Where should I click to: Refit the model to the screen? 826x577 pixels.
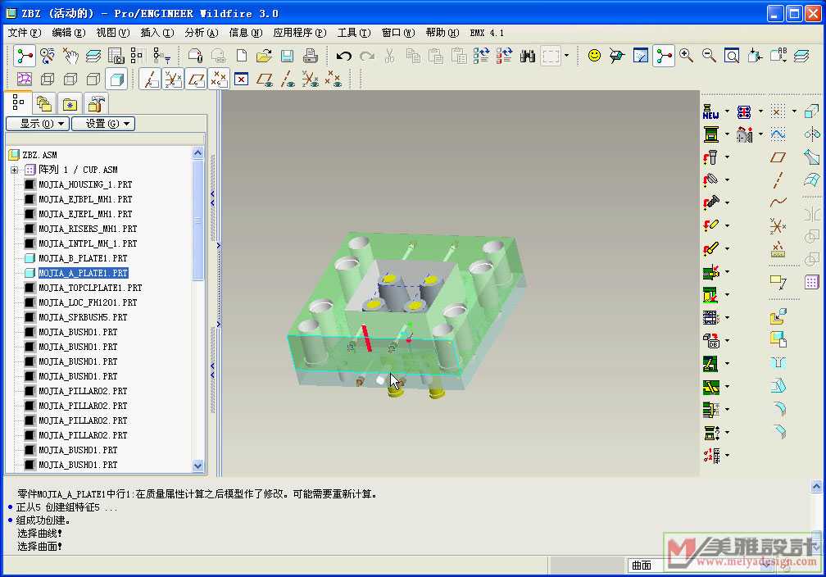[x=731, y=56]
